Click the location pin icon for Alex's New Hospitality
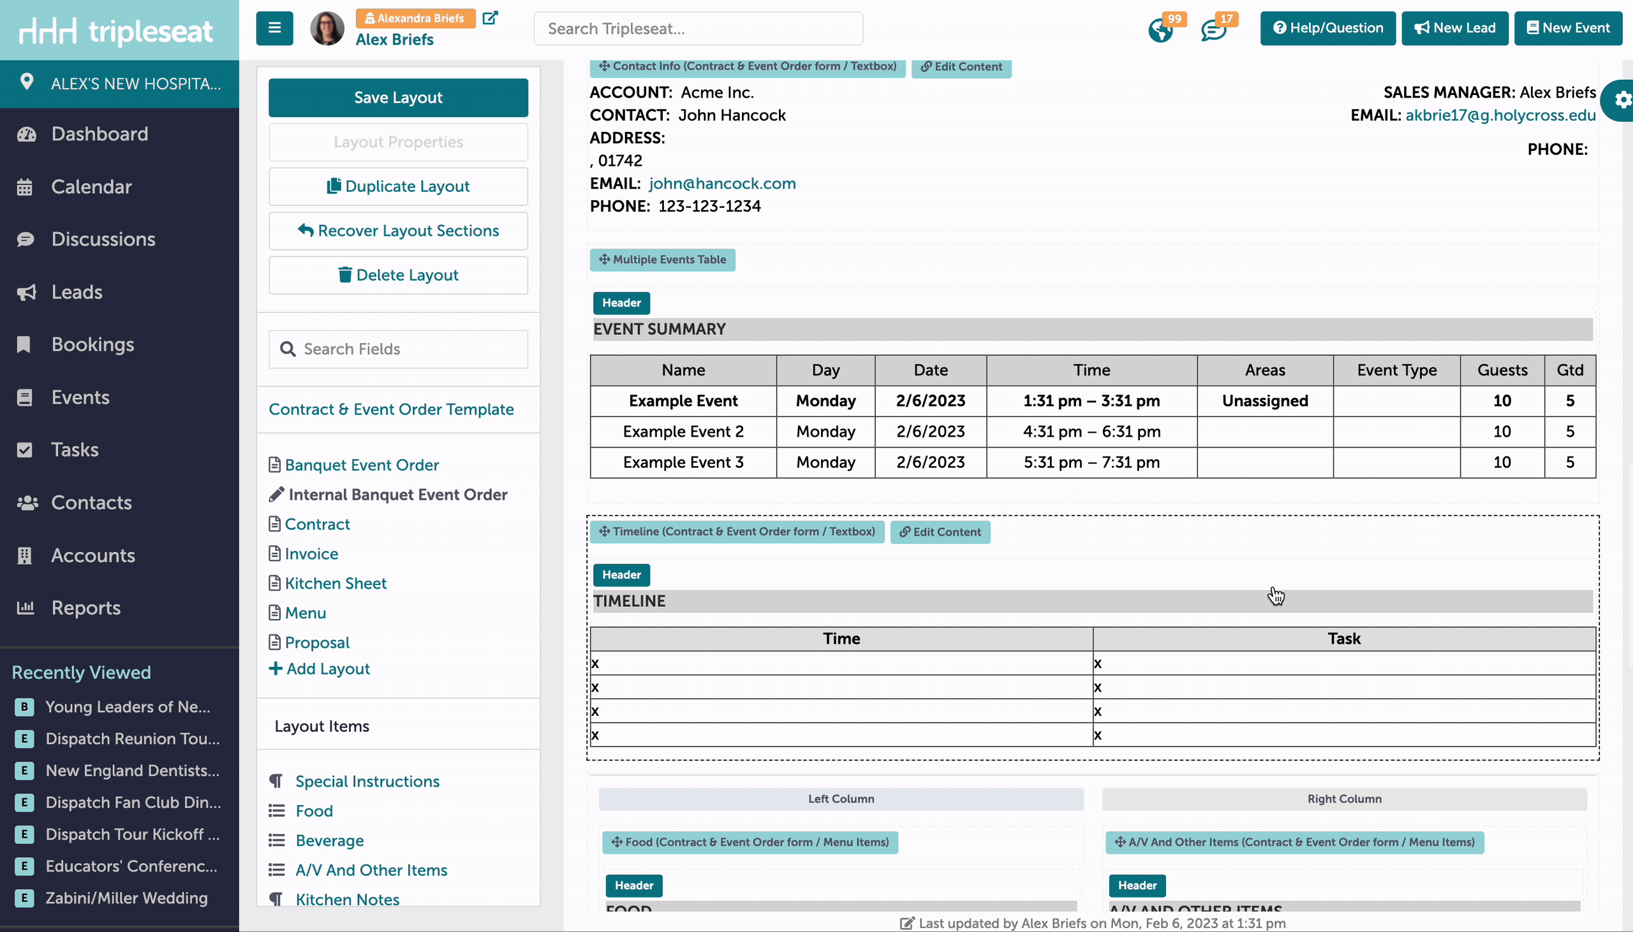The width and height of the screenshot is (1633, 932). tap(26, 82)
